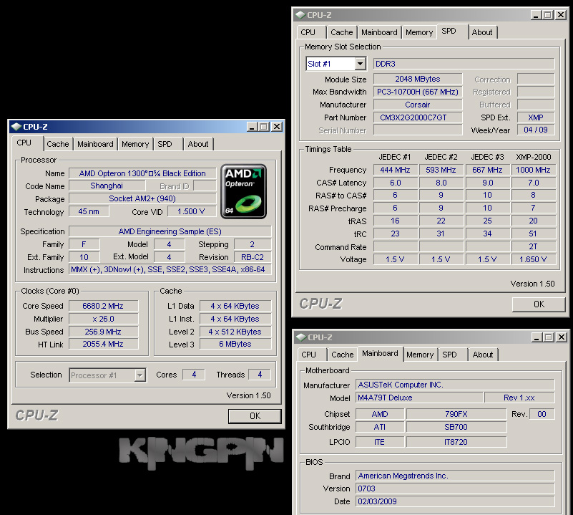The image size is (573, 515).
Task: Click the Level 2 4 x 512 KBytes value
Action: click(x=235, y=332)
